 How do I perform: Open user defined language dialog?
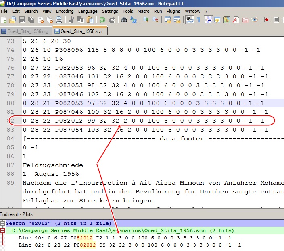pyautogui.click(x=217, y=20)
